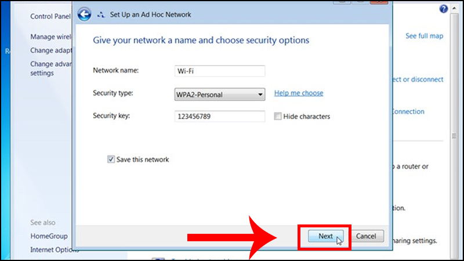This screenshot has width=464, height=261.
Task: Click the blue back arrow icon
Action: pyautogui.click(x=84, y=14)
